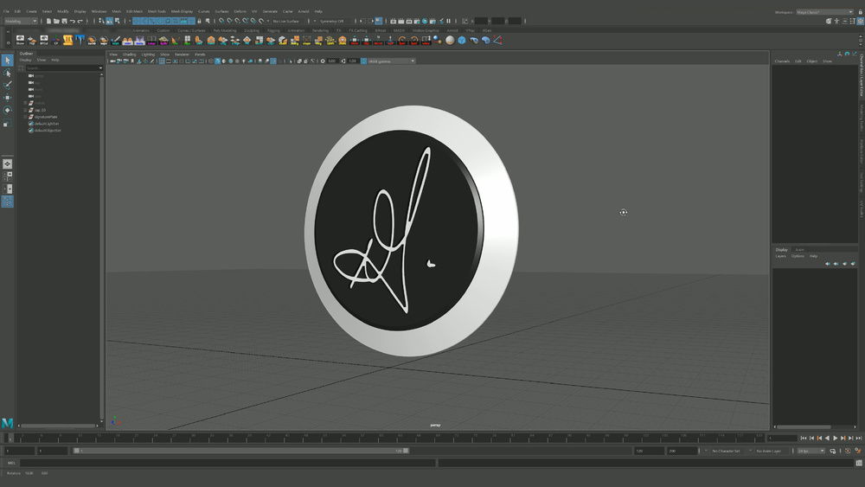Pick the Move tool in Tool Box
The image size is (865, 487).
pos(7,98)
